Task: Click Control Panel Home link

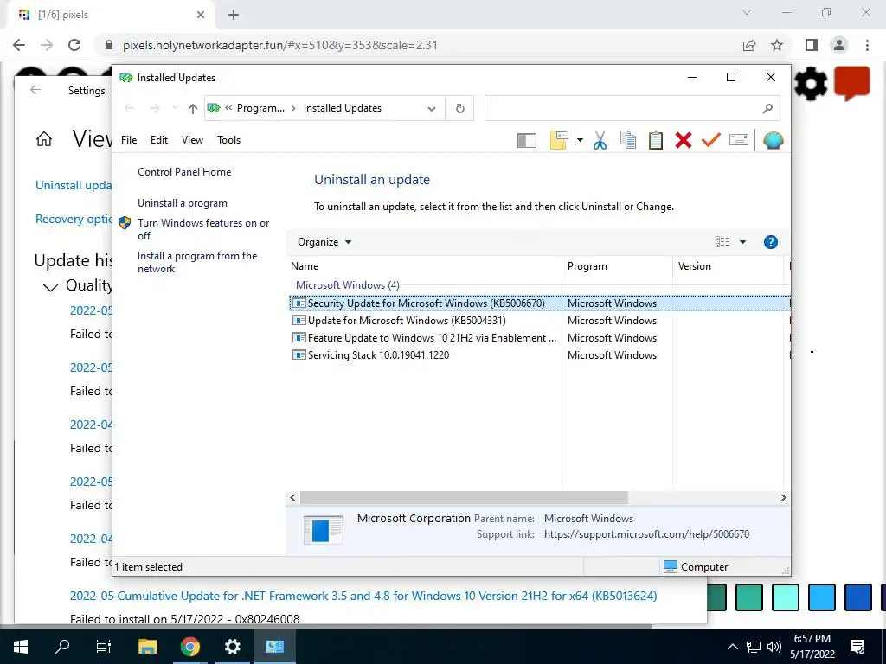Action: [x=184, y=172]
